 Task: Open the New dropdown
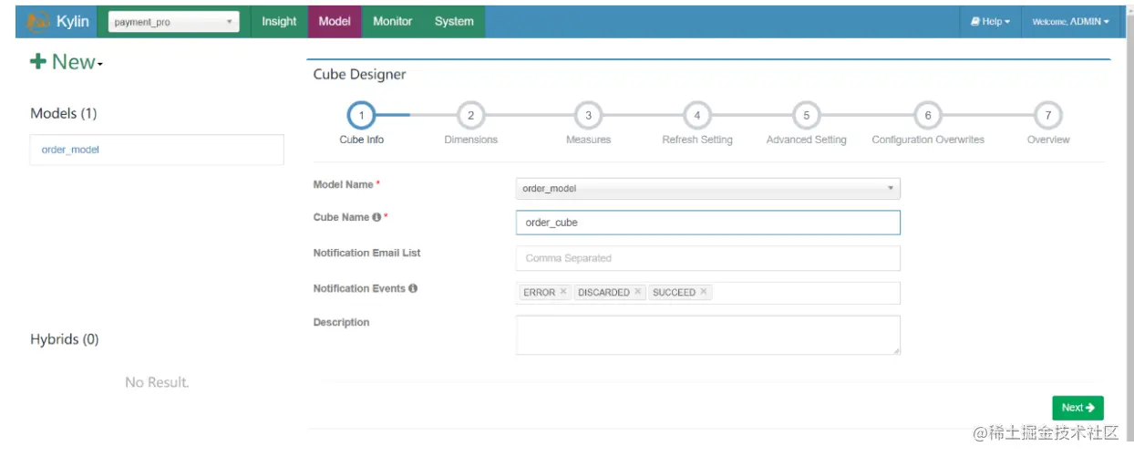click(x=67, y=62)
